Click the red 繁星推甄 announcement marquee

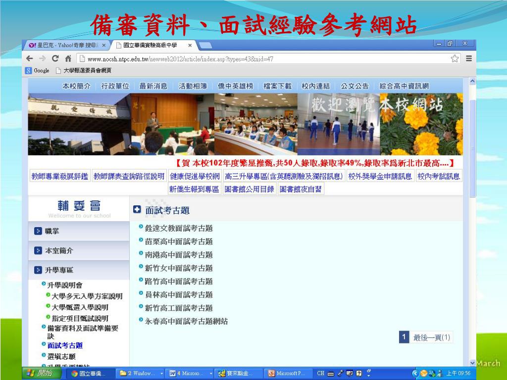[314, 163]
